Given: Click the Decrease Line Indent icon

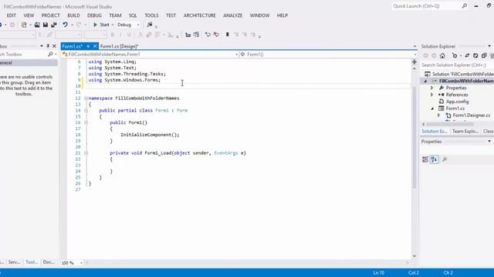Looking at the screenshot, I should pos(188,35).
